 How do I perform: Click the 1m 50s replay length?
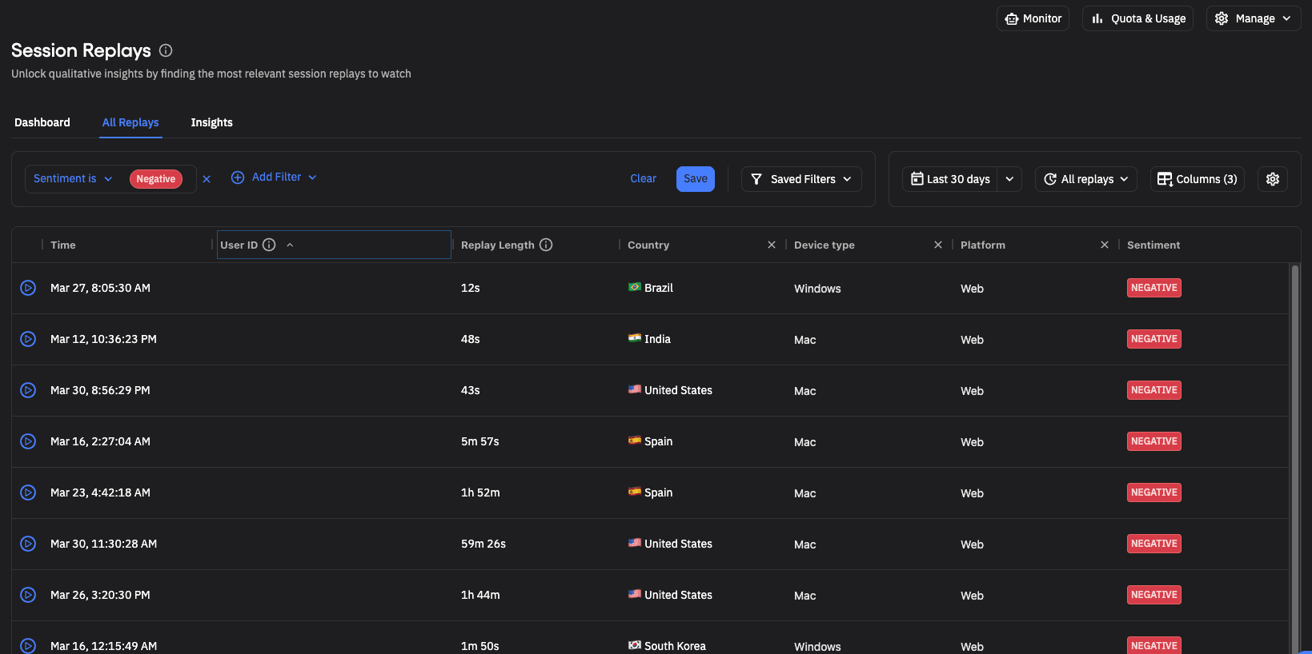tap(480, 646)
